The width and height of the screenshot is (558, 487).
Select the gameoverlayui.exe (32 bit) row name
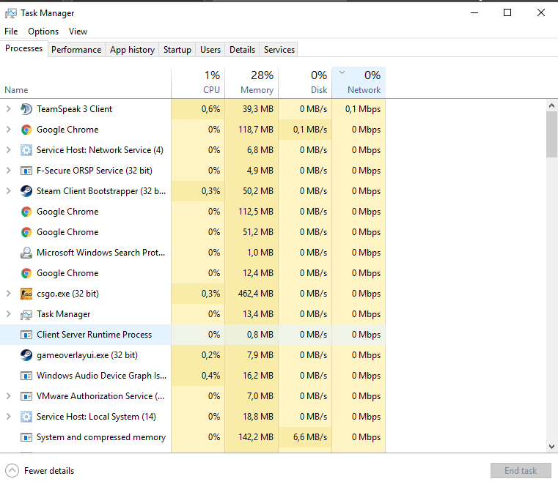(x=87, y=355)
